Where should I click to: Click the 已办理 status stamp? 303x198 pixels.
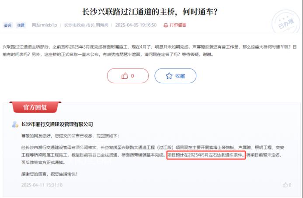point(286,22)
